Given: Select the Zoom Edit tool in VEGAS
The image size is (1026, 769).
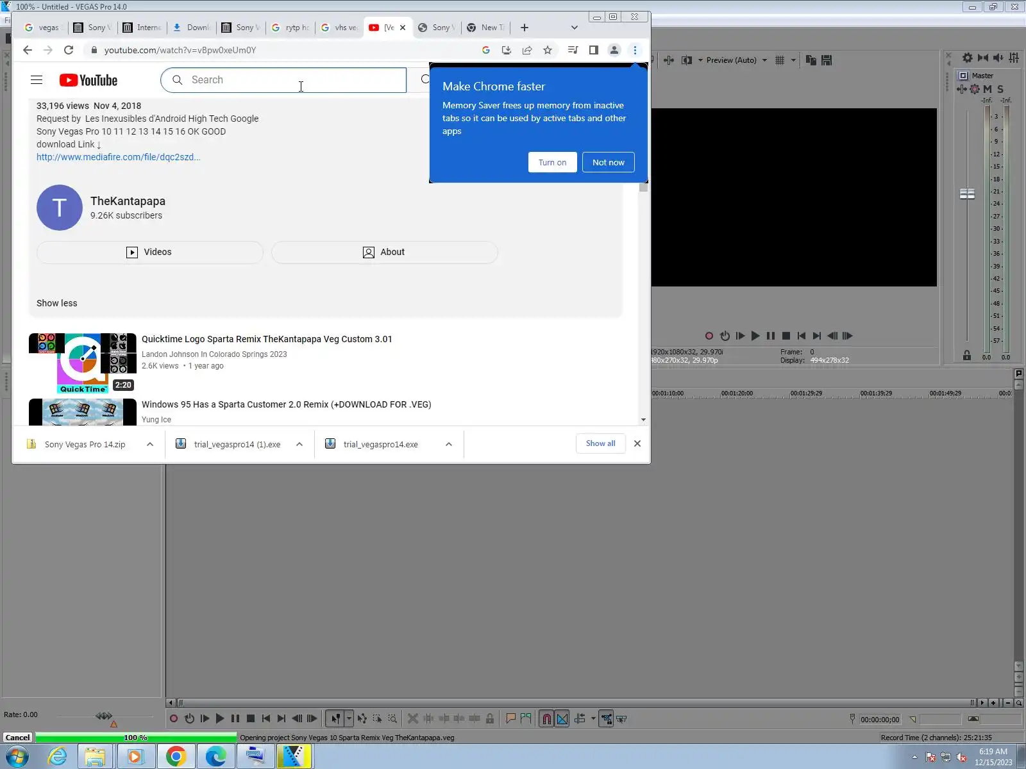Looking at the screenshot, I should 392,719.
